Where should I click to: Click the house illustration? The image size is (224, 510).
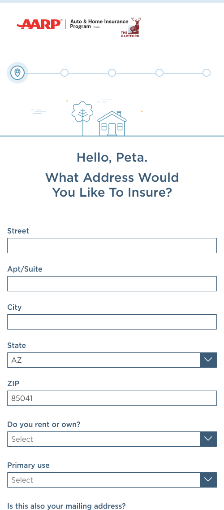pyautogui.click(x=112, y=123)
